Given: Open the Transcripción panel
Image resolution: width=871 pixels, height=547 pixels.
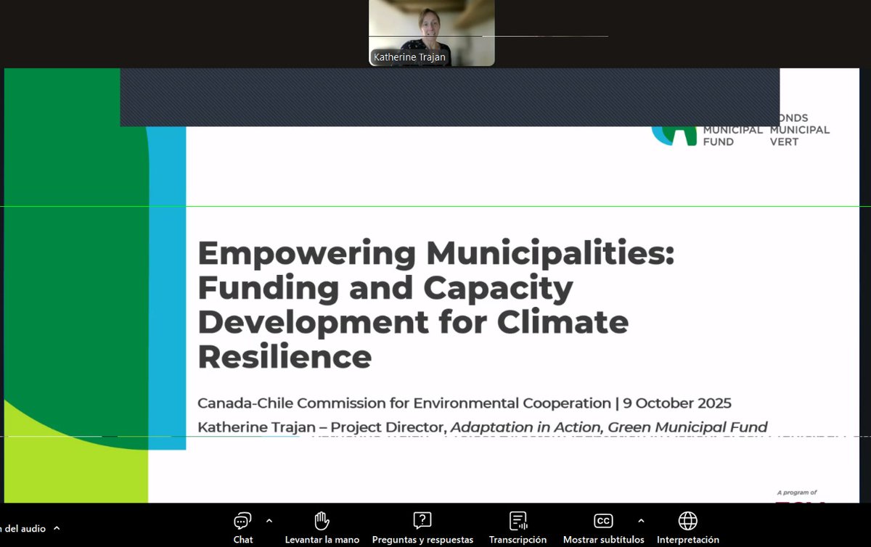Looking at the screenshot, I should coord(518,527).
